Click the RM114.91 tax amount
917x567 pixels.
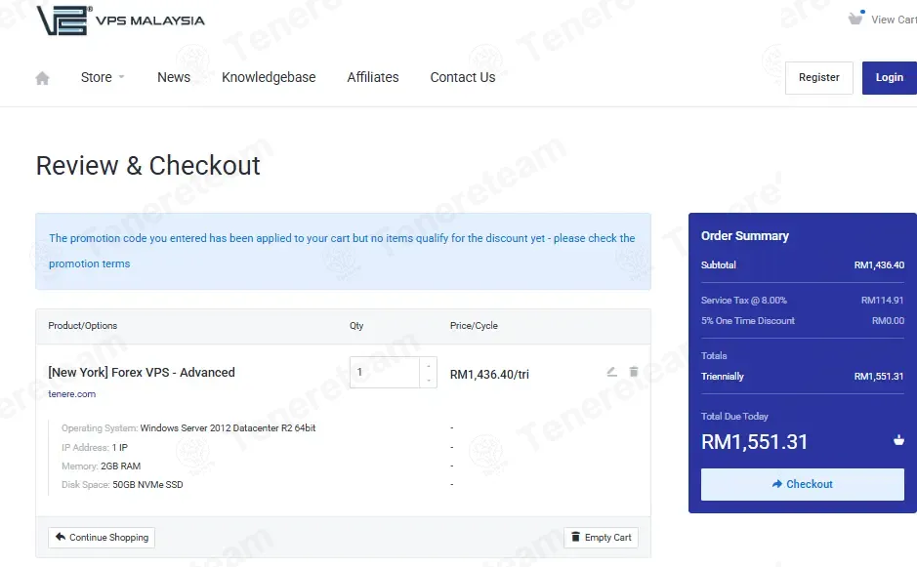(883, 300)
